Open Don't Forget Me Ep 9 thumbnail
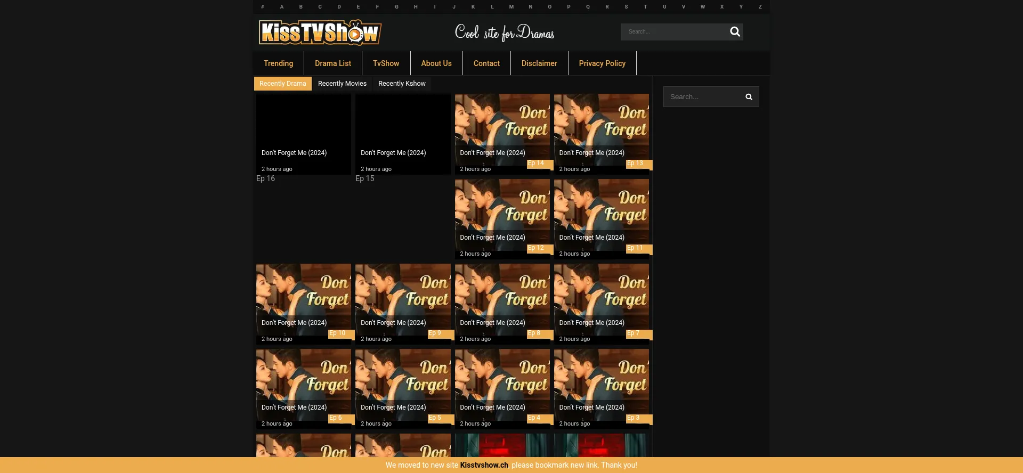Screen dimensions: 1023x473 tap(403, 304)
